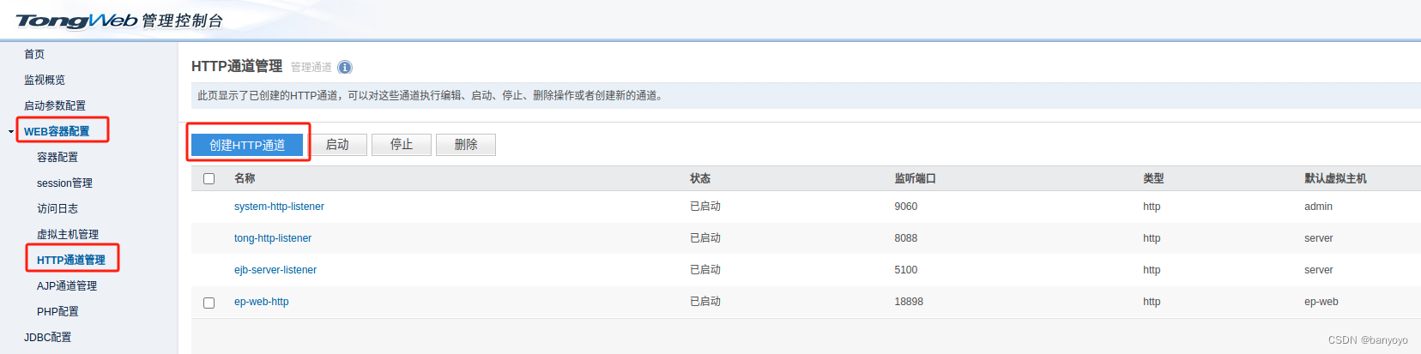Open 访问日志 submenu item
This screenshot has width=1421, height=354.
[x=57, y=208]
